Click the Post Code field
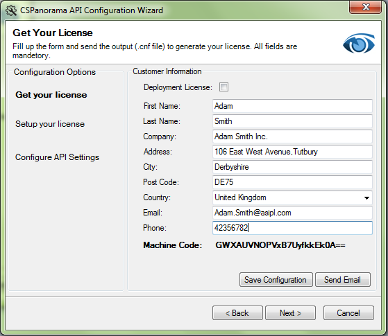 pyautogui.click(x=292, y=182)
